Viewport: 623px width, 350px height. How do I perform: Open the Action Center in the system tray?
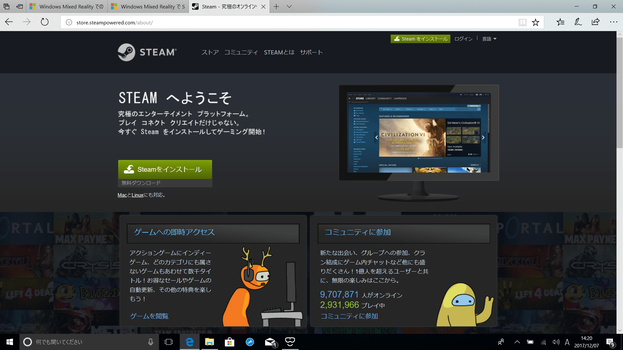point(611,342)
